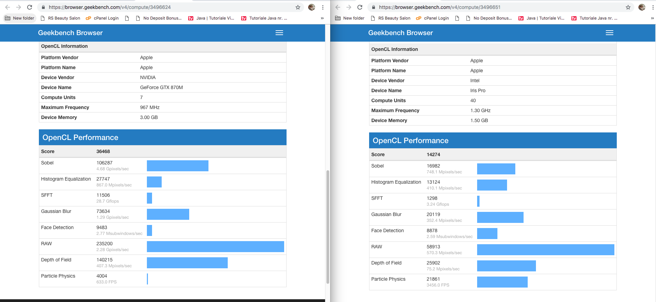656x302 pixels.
Task: Expand the hamburger menu on the Iris Pro page
Action: [610, 33]
